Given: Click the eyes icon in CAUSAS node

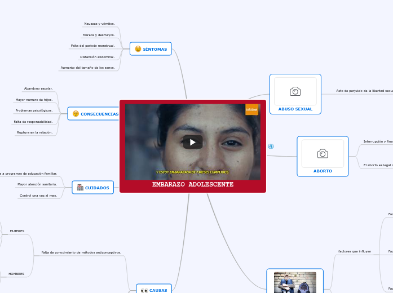Looking at the screenshot, I should click(x=144, y=290).
